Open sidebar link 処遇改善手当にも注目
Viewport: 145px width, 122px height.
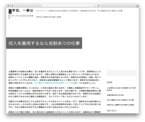point(115,95)
